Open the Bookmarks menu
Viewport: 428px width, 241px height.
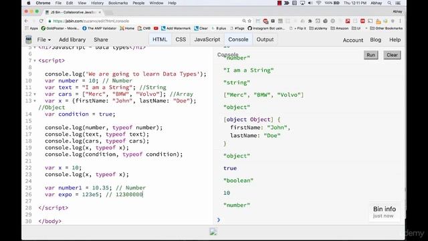[x=118, y=3]
